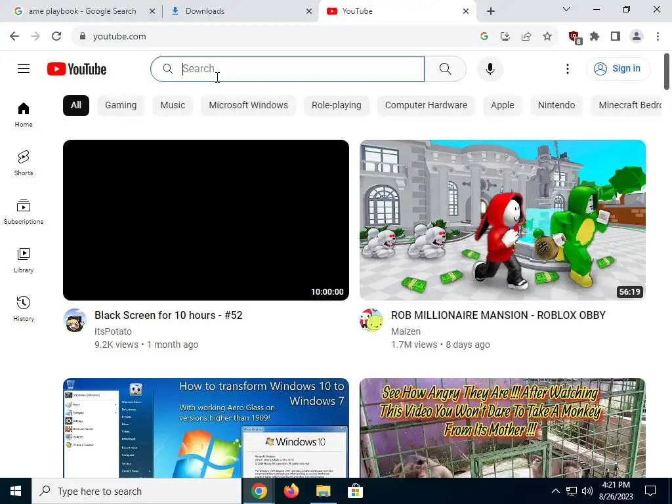Open Microsoft Store from the taskbar
This screenshot has width=672, height=504.
(355, 491)
